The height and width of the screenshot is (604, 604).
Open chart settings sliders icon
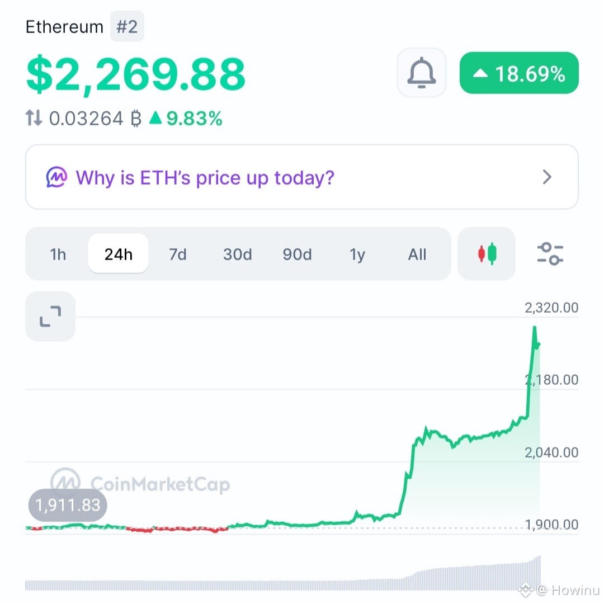coord(550,254)
